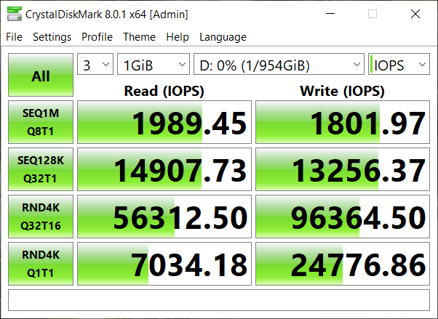Start all benchmarks with the All button

click(41, 75)
